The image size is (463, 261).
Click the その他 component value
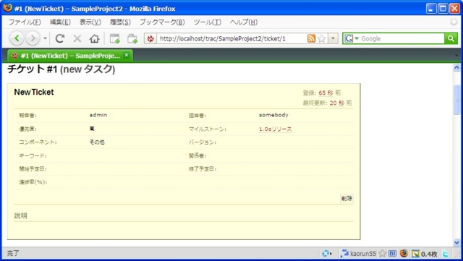97,142
